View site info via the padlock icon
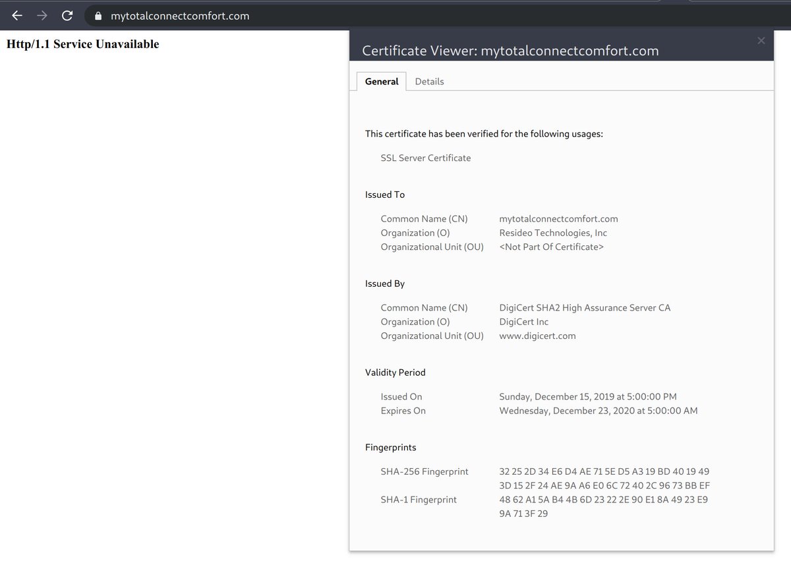 tap(99, 16)
